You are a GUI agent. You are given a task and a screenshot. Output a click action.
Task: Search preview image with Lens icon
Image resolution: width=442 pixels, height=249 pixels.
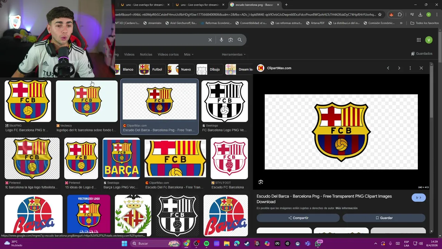[261, 182]
